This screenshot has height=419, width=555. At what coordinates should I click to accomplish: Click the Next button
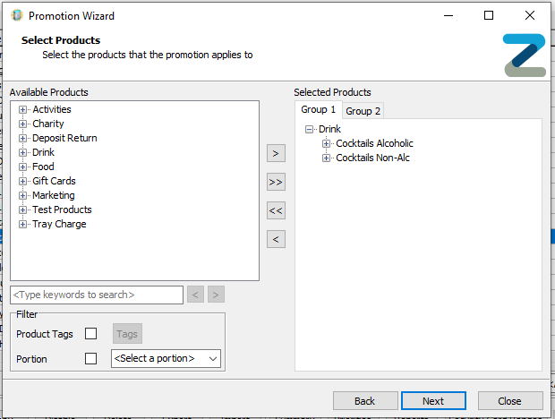point(433,401)
